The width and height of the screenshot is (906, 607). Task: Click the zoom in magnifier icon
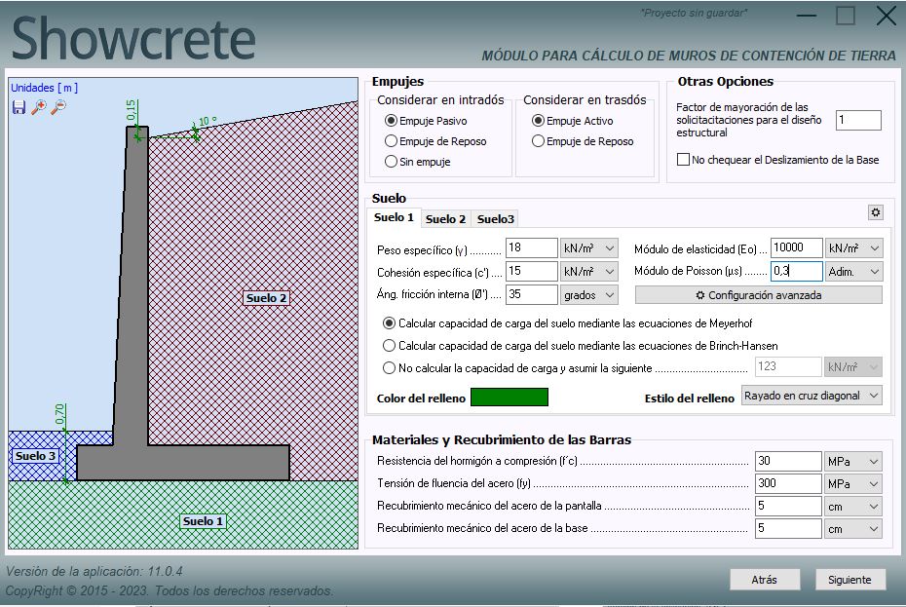(38, 107)
